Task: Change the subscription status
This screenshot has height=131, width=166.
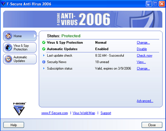Action: [143, 69]
